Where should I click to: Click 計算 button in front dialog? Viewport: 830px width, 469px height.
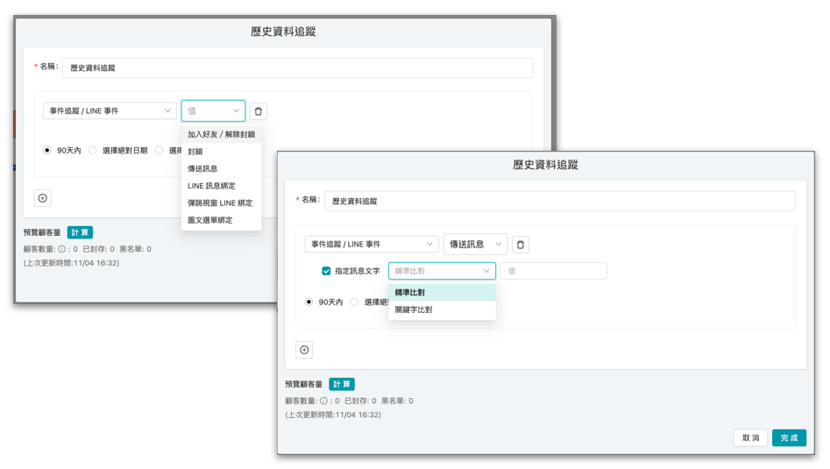coord(342,384)
